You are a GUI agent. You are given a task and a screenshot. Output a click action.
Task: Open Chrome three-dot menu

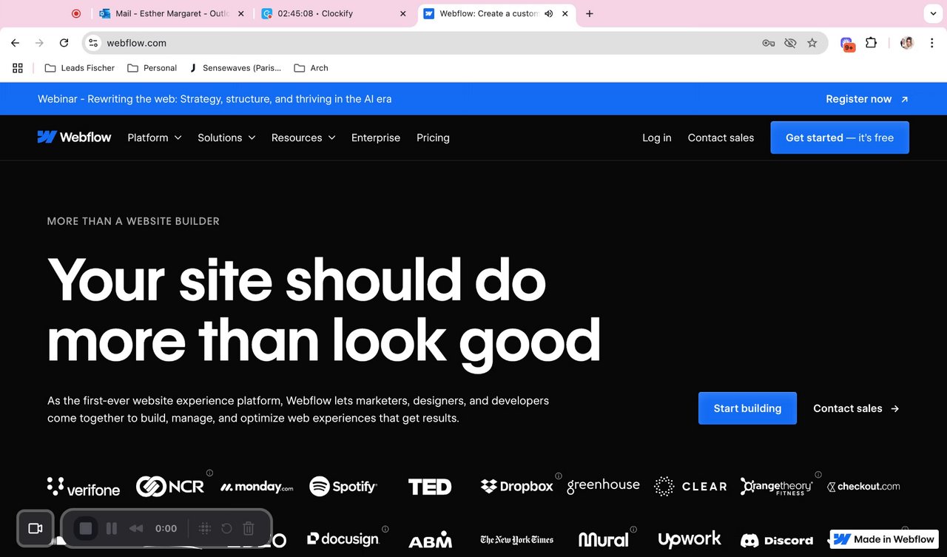tap(931, 43)
